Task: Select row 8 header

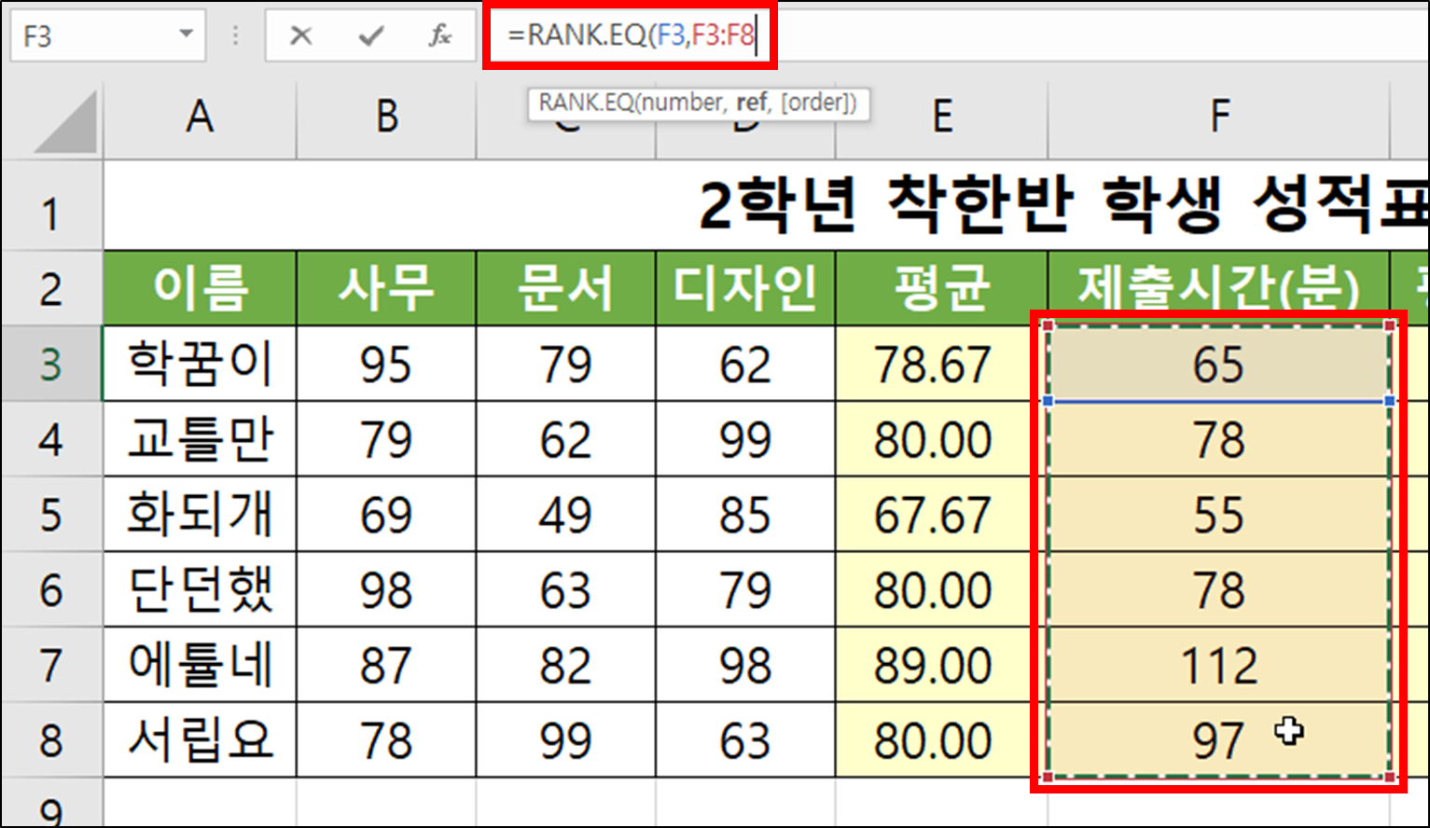Action: coord(51,739)
